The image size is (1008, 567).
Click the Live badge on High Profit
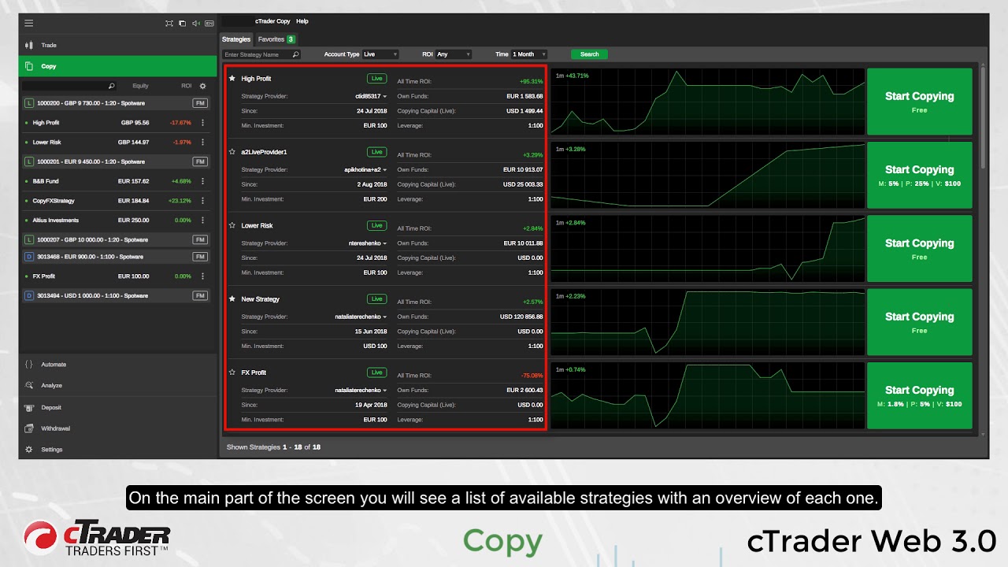pyautogui.click(x=376, y=79)
